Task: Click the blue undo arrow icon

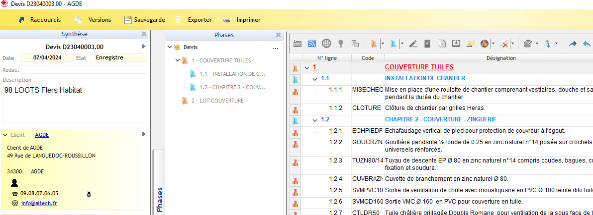Action: [x=587, y=44]
